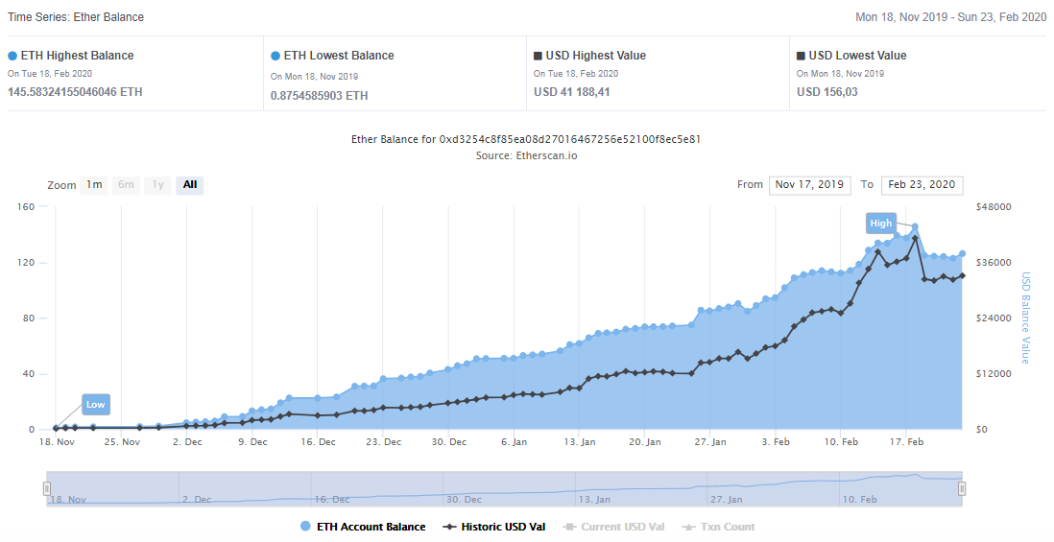The height and width of the screenshot is (542, 1054).
Task: Click the right navigator range handle
Action: (x=962, y=488)
